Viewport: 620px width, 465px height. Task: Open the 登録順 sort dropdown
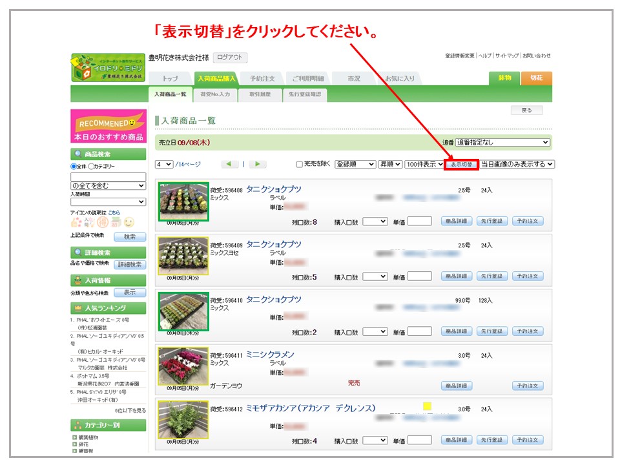tap(355, 165)
